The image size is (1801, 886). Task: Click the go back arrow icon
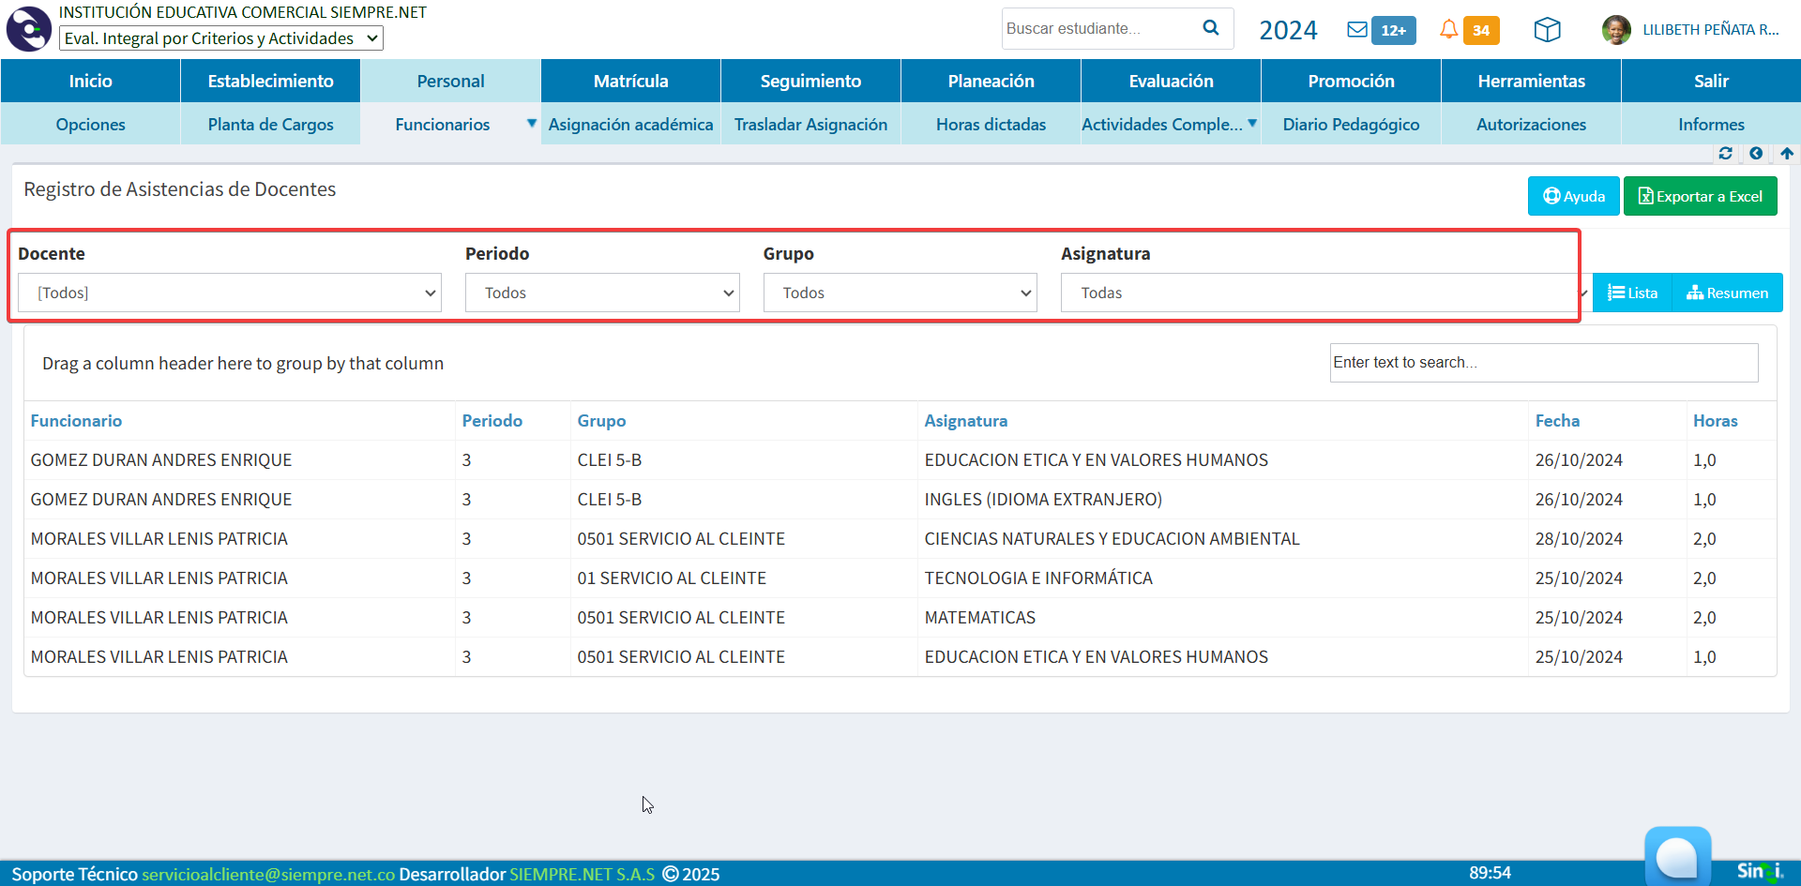pyautogui.click(x=1756, y=153)
